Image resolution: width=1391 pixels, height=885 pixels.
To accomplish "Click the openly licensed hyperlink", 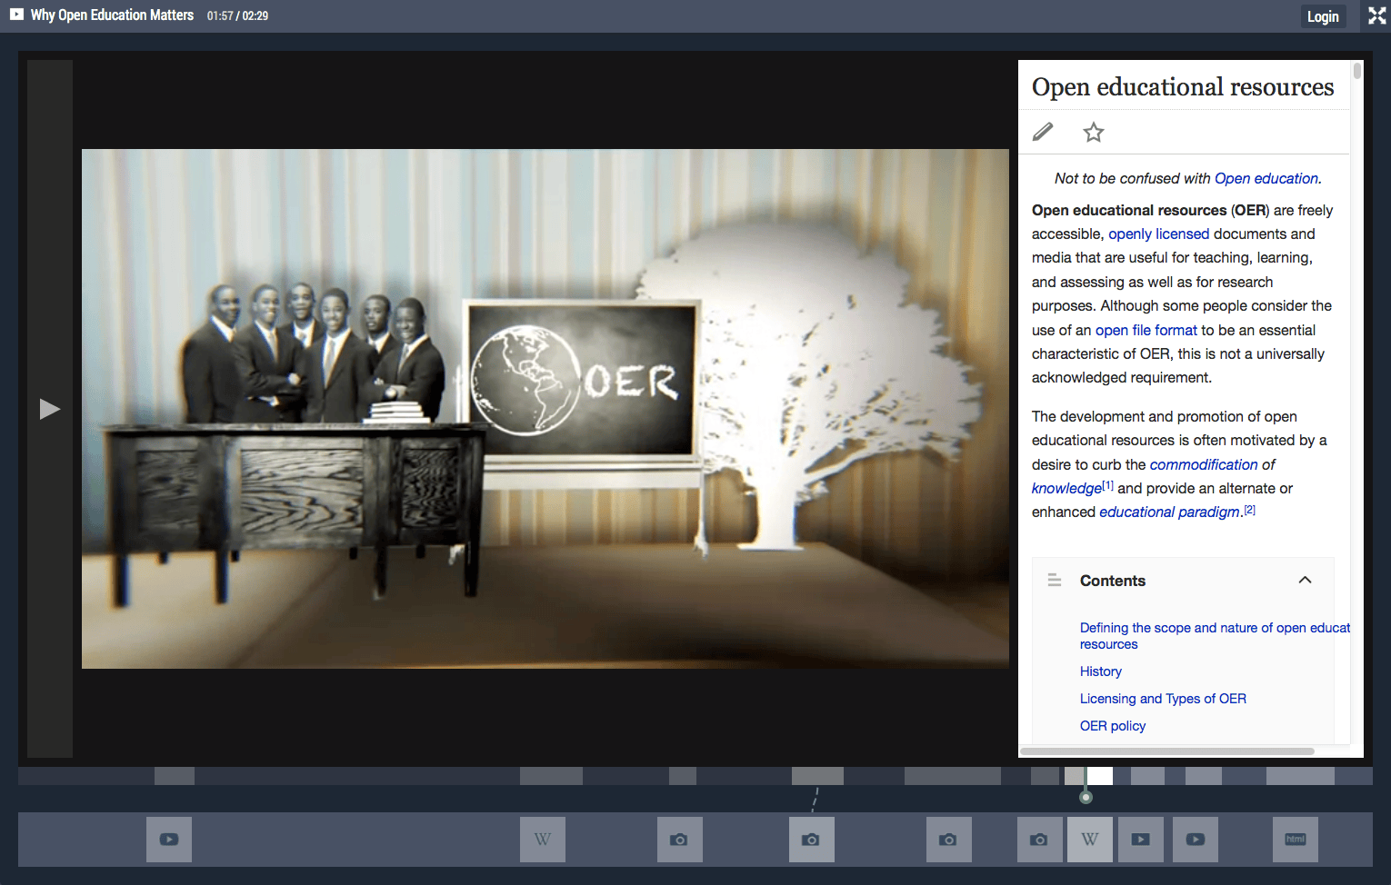I will point(1158,234).
